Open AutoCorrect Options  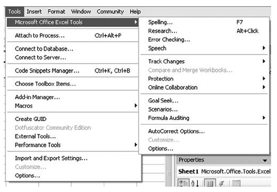[x=204, y=131]
